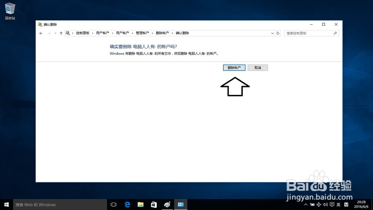Screen dimensions: 373x210
Task: Click the 删除帐户 button
Action: point(234,68)
